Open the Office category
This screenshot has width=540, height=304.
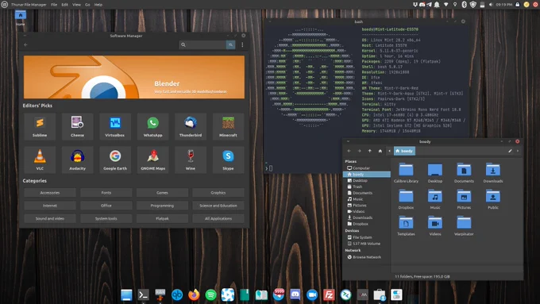click(106, 206)
